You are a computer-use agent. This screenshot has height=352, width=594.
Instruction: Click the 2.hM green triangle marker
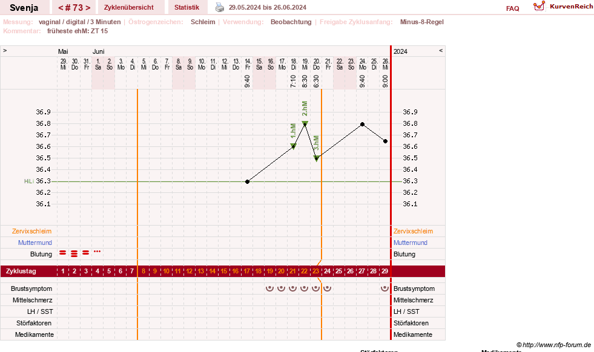305,123
